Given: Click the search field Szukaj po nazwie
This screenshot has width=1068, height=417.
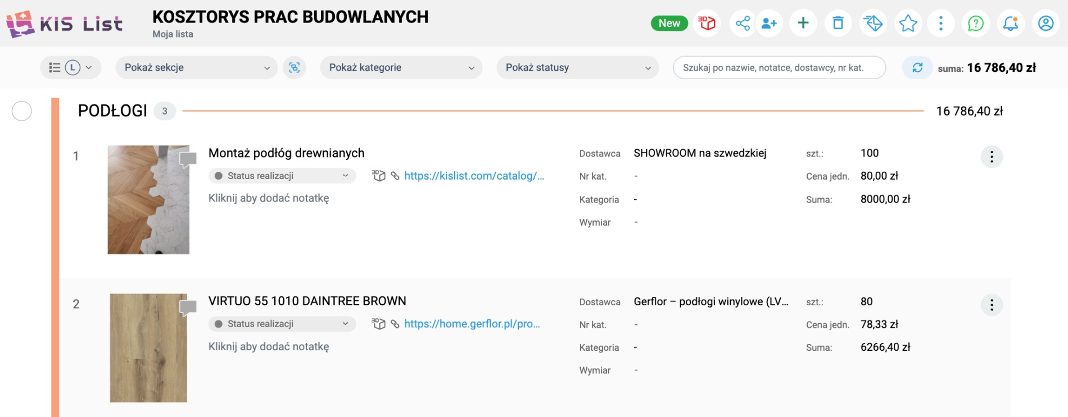Looking at the screenshot, I should pos(779,67).
